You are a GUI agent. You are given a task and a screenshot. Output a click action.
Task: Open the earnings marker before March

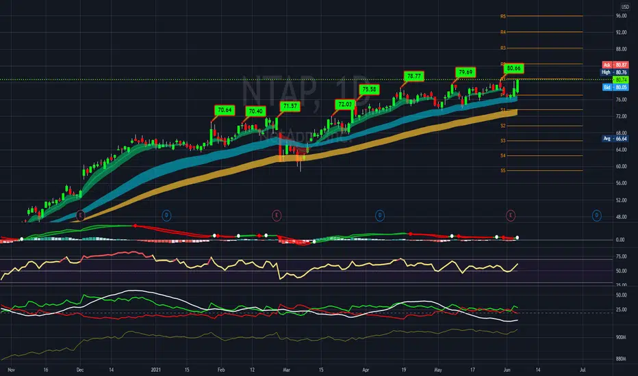click(x=277, y=215)
